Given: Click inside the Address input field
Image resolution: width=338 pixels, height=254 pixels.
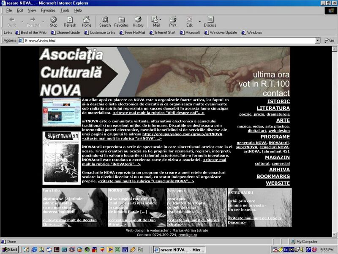Looking at the screenshot, I should coord(169,41).
